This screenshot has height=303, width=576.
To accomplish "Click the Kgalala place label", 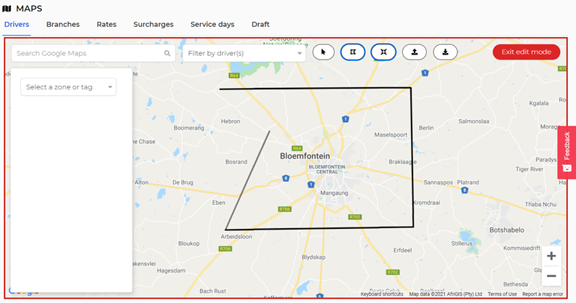I will point(538,103).
